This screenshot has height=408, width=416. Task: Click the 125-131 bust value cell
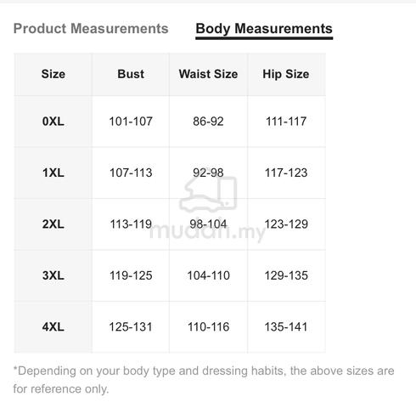point(131,327)
